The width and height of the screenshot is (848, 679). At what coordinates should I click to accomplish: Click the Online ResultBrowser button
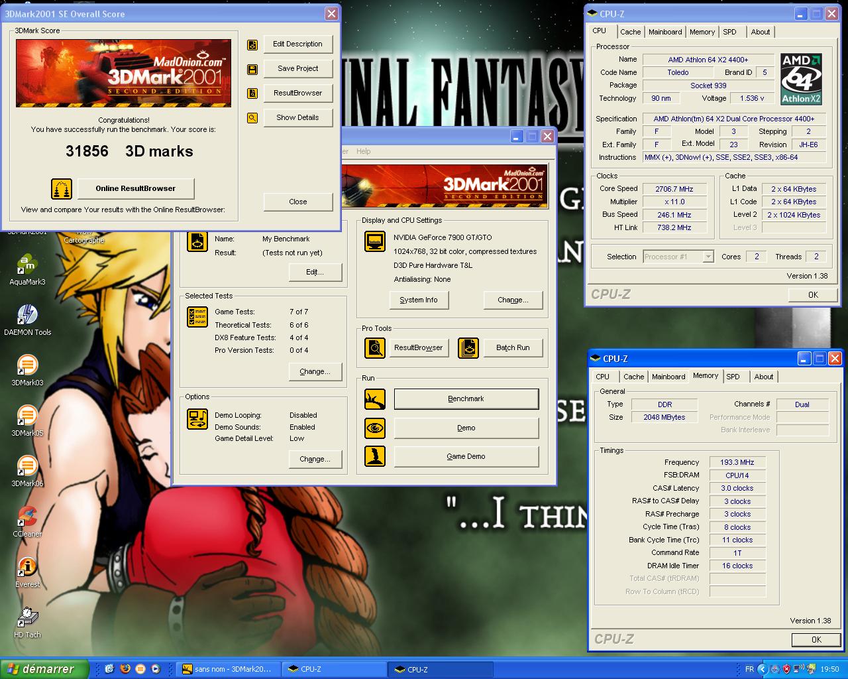pyautogui.click(x=136, y=189)
